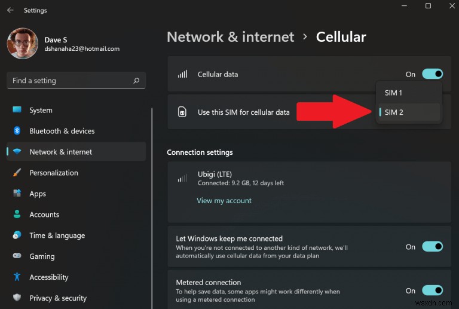Open Bluetooth & devices via its icon
The height and width of the screenshot is (309, 459).
click(17, 130)
